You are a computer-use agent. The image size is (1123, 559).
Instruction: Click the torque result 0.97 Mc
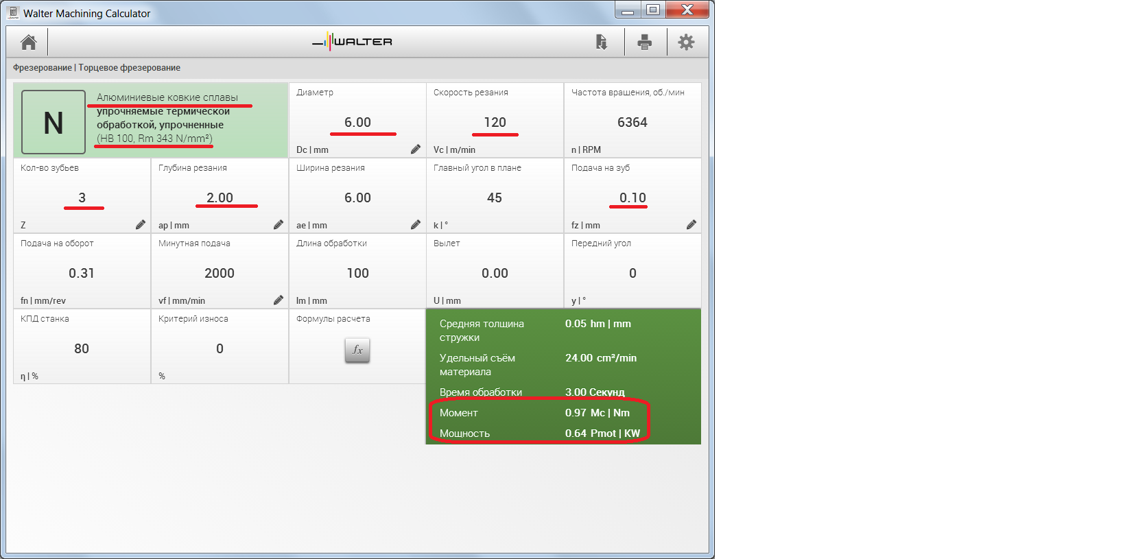[598, 413]
